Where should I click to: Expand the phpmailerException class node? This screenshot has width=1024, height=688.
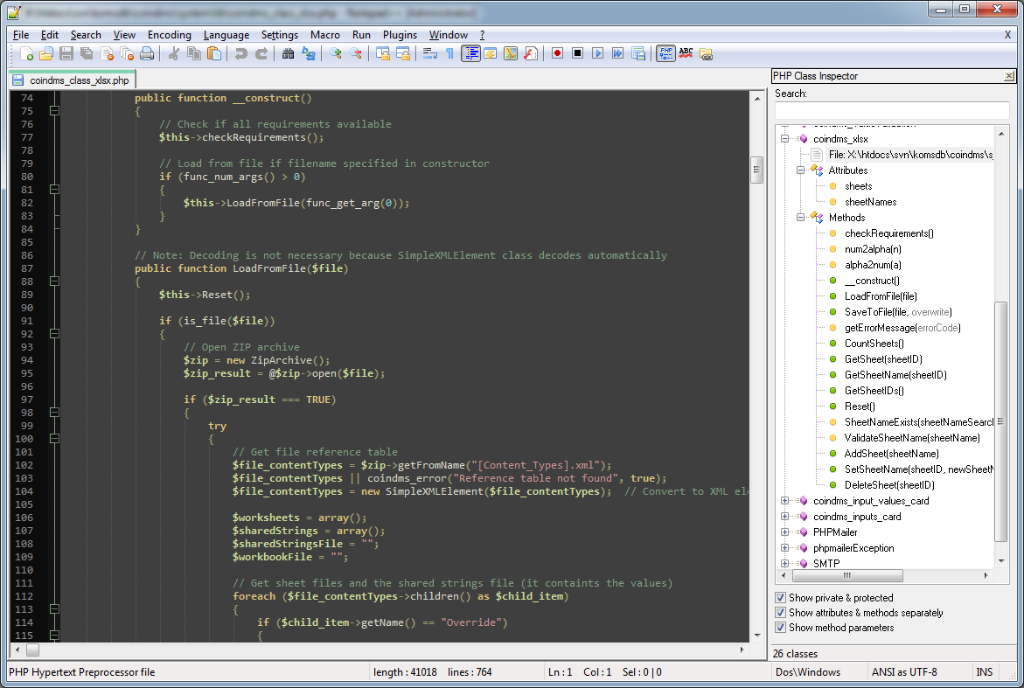785,547
